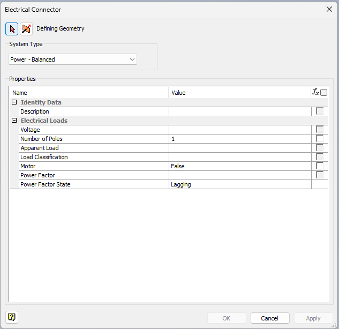Click the Defining Geometry label

click(61, 28)
